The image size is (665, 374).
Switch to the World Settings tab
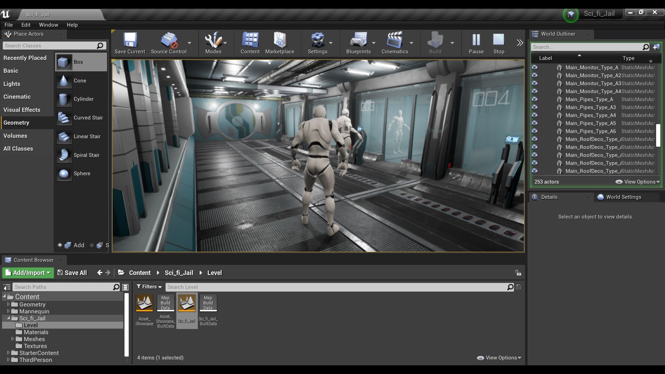pyautogui.click(x=623, y=197)
